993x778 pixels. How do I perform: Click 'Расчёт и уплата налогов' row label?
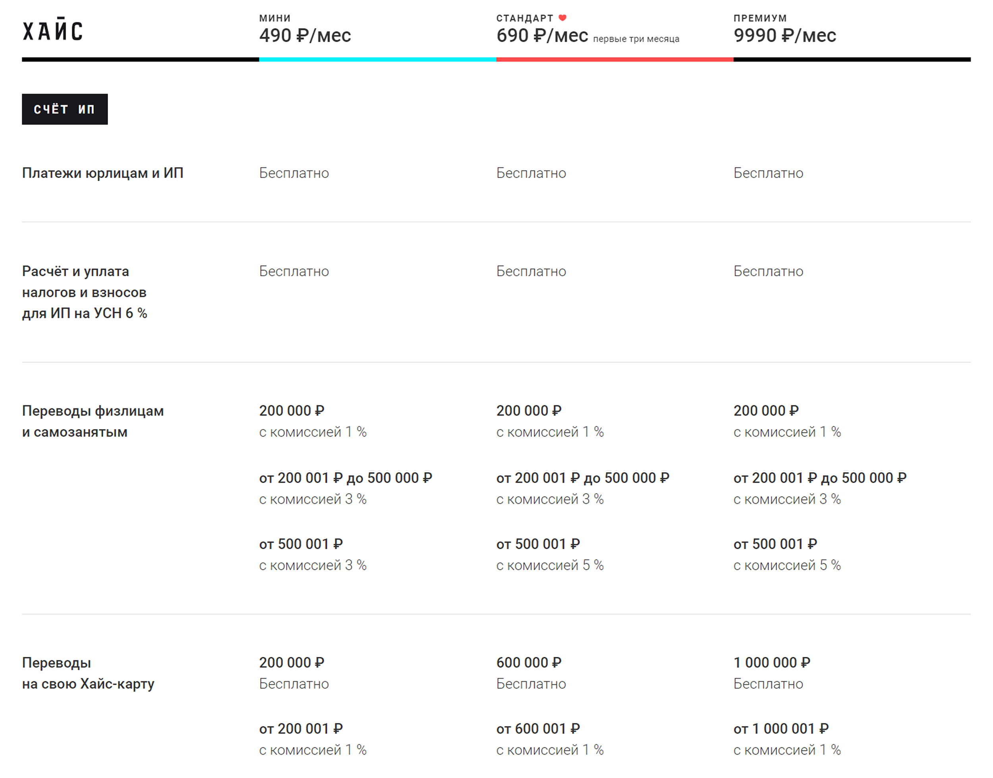[84, 292]
